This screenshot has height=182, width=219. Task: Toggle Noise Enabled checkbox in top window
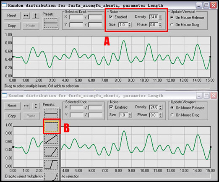(111, 17)
